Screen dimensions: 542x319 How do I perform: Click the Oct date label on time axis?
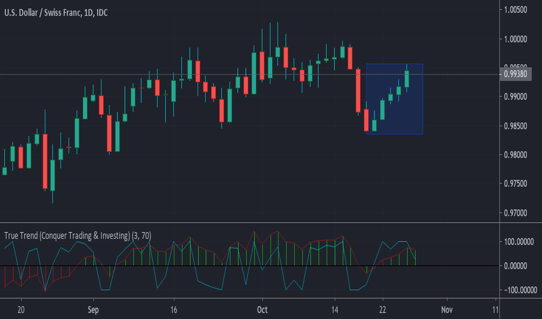pyautogui.click(x=262, y=310)
